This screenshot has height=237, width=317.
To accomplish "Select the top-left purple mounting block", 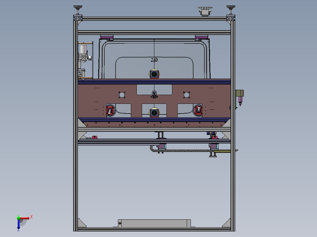I will pyautogui.click(x=107, y=37).
